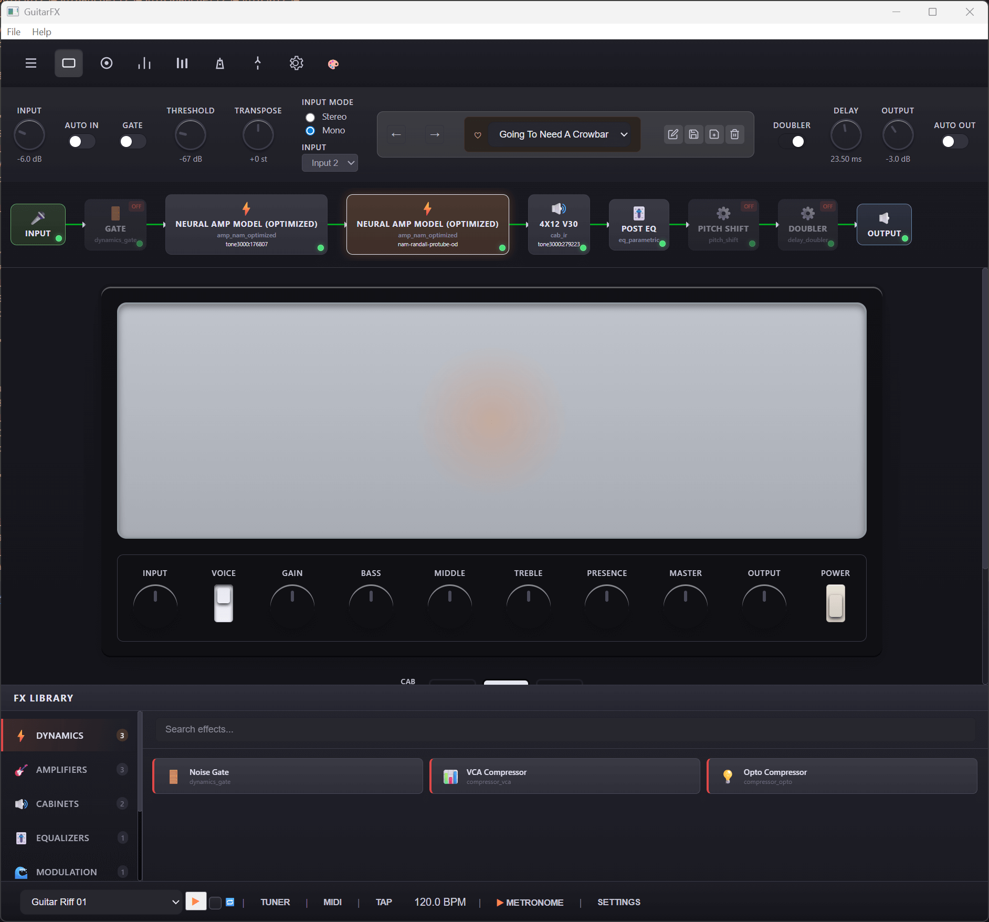Favorite the preset with the heart icon
The height and width of the screenshot is (922, 989).
tap(478, 134)
